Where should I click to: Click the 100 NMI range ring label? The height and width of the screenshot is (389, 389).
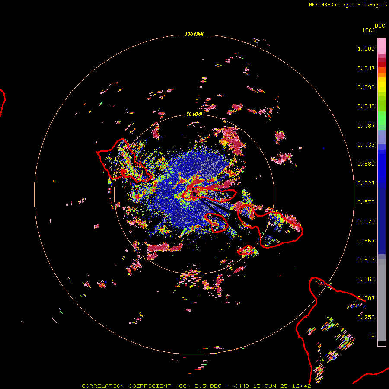[x=194, y=34]
